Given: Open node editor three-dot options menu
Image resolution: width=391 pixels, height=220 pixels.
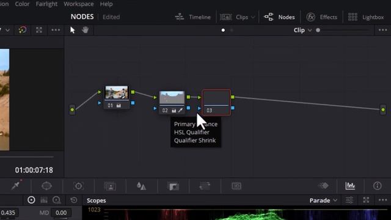Looking at the screenshot, I should pyautogui.click(x=383, y=30).
